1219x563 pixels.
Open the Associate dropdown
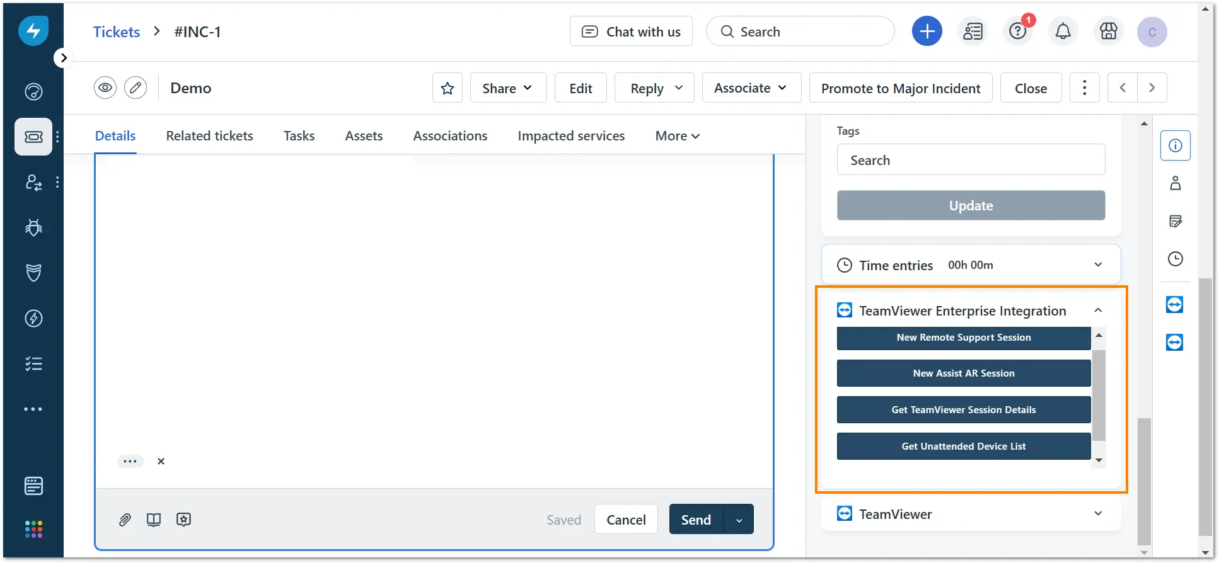[x=751, y=88]
